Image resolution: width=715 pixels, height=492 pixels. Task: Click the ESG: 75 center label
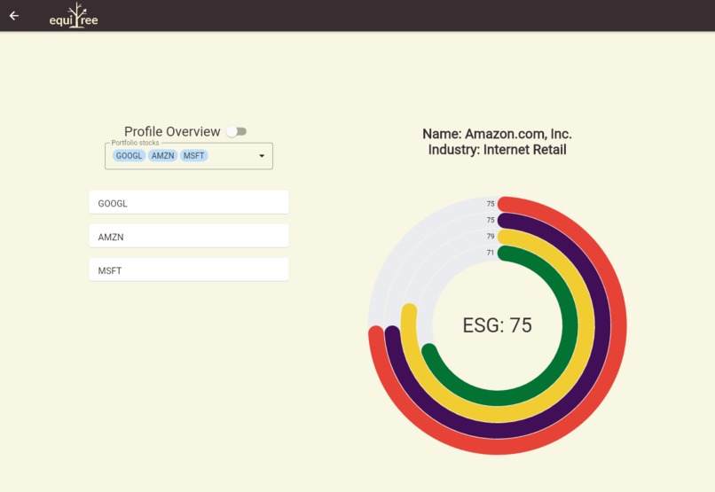pyautogui.click(x=497, y=325)
